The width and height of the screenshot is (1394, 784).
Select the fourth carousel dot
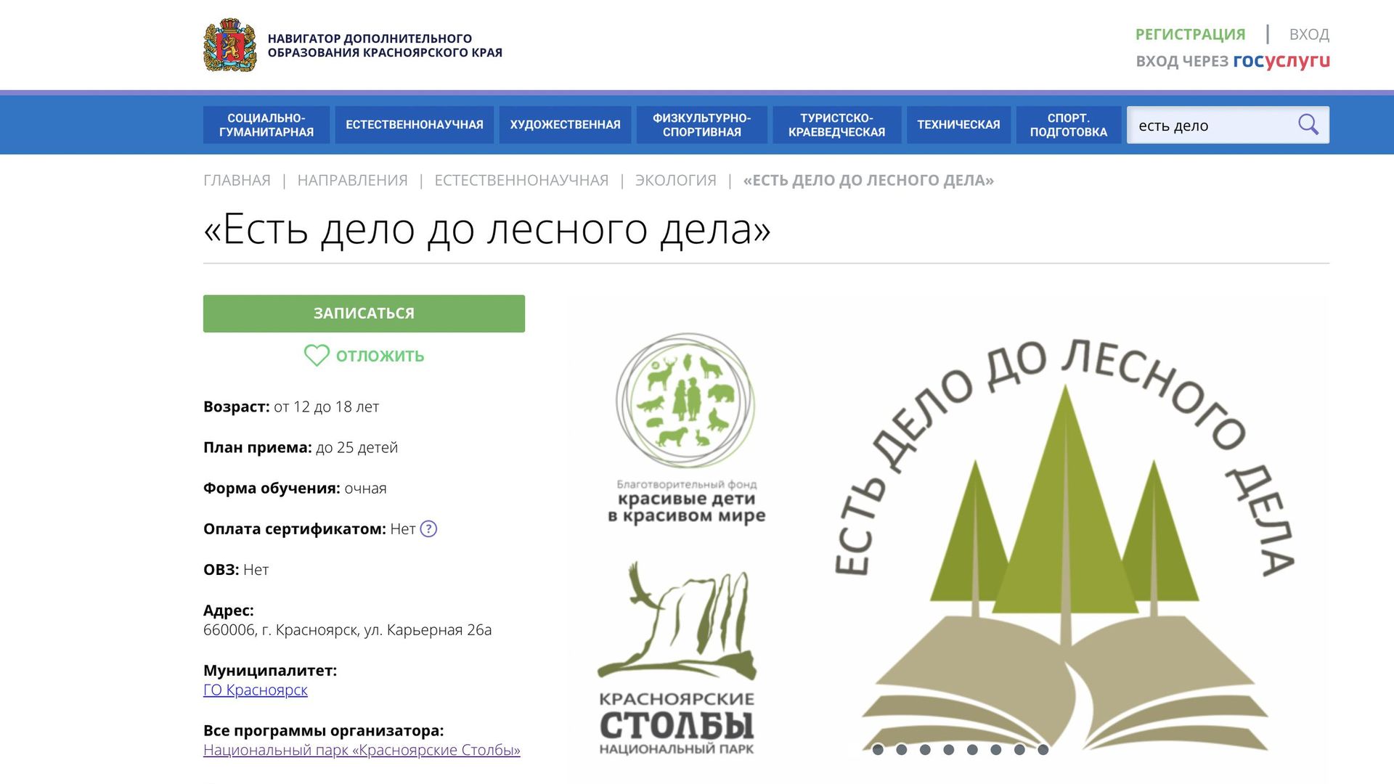tap(949, 750)
